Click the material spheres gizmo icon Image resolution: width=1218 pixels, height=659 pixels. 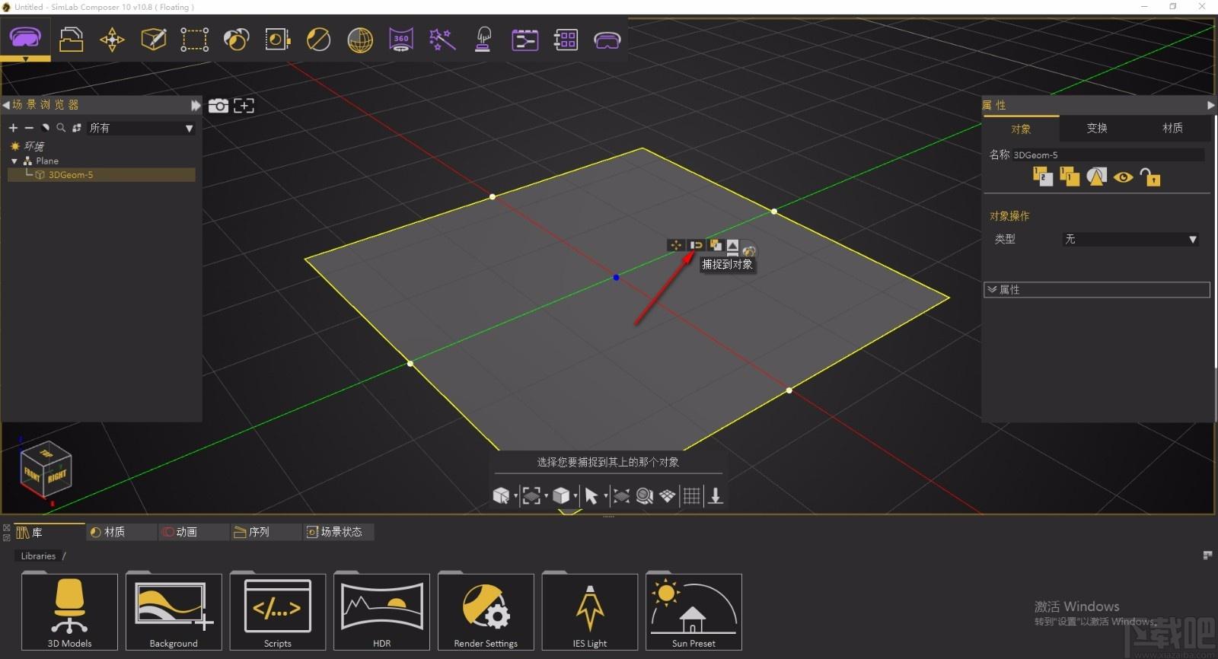749,250
